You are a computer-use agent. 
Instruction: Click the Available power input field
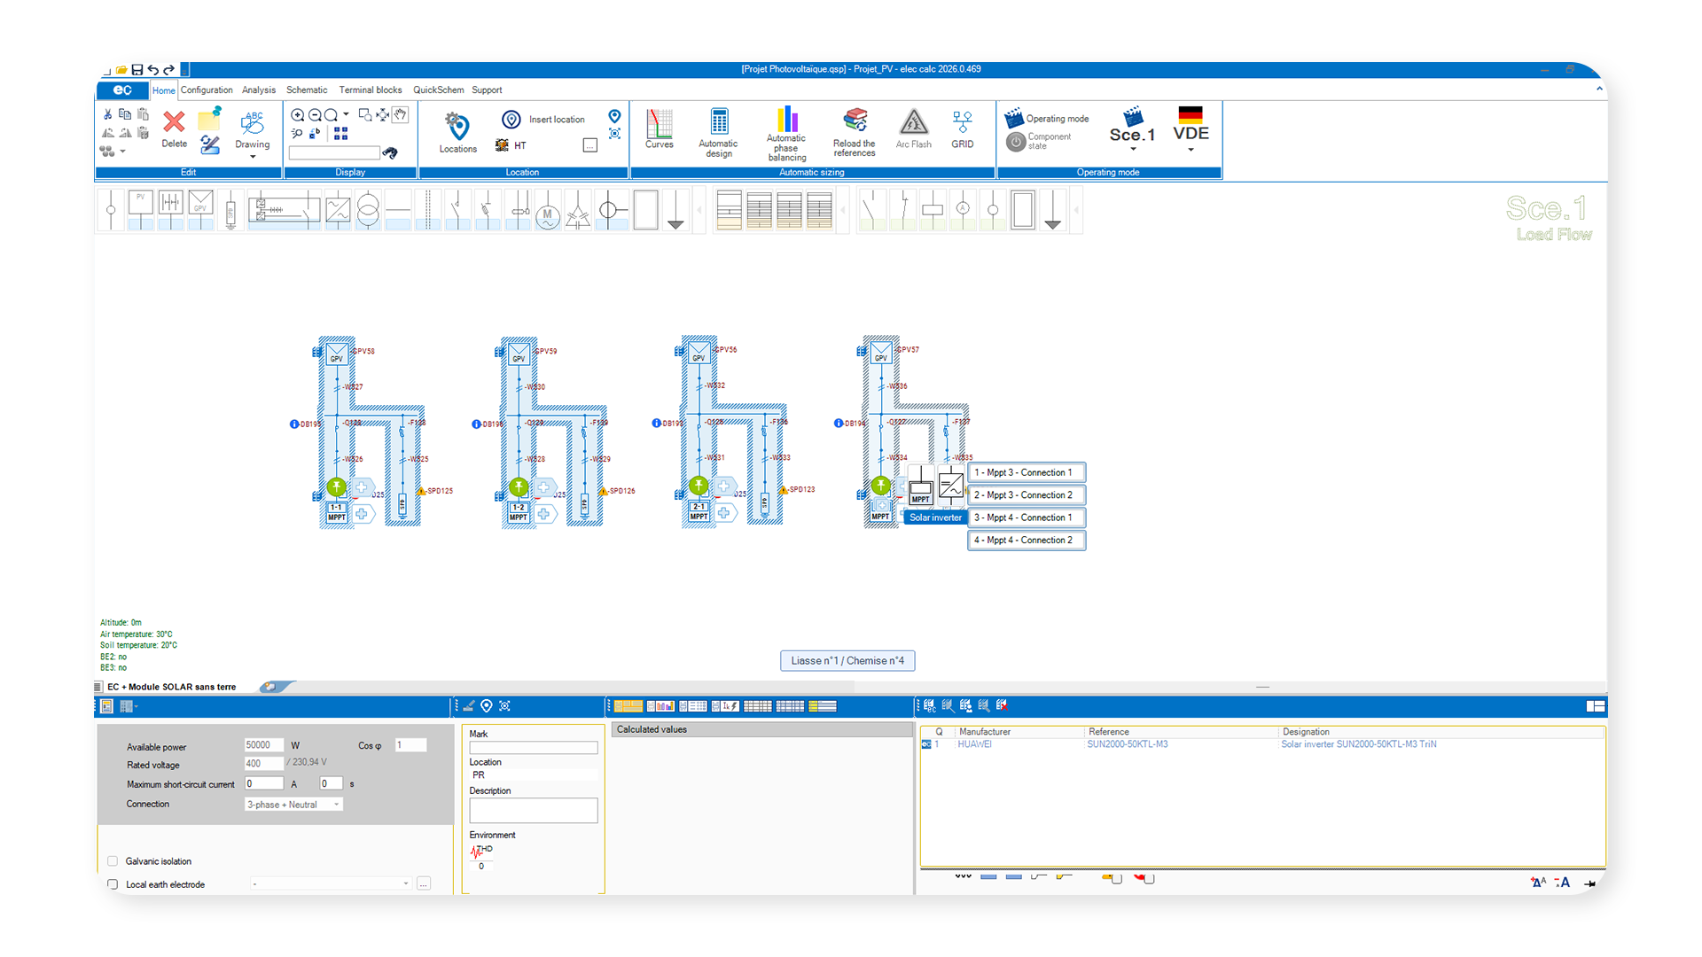point(263,745)
